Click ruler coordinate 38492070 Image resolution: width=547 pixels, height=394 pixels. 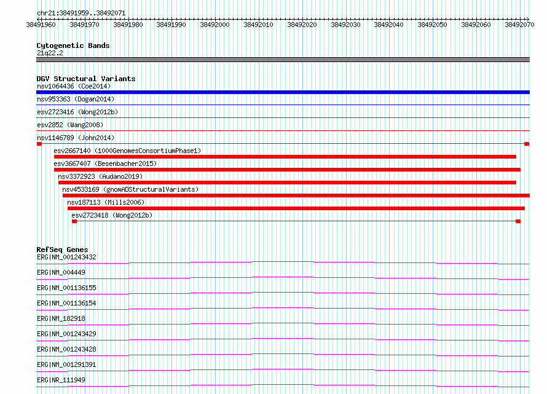[519, 25]
